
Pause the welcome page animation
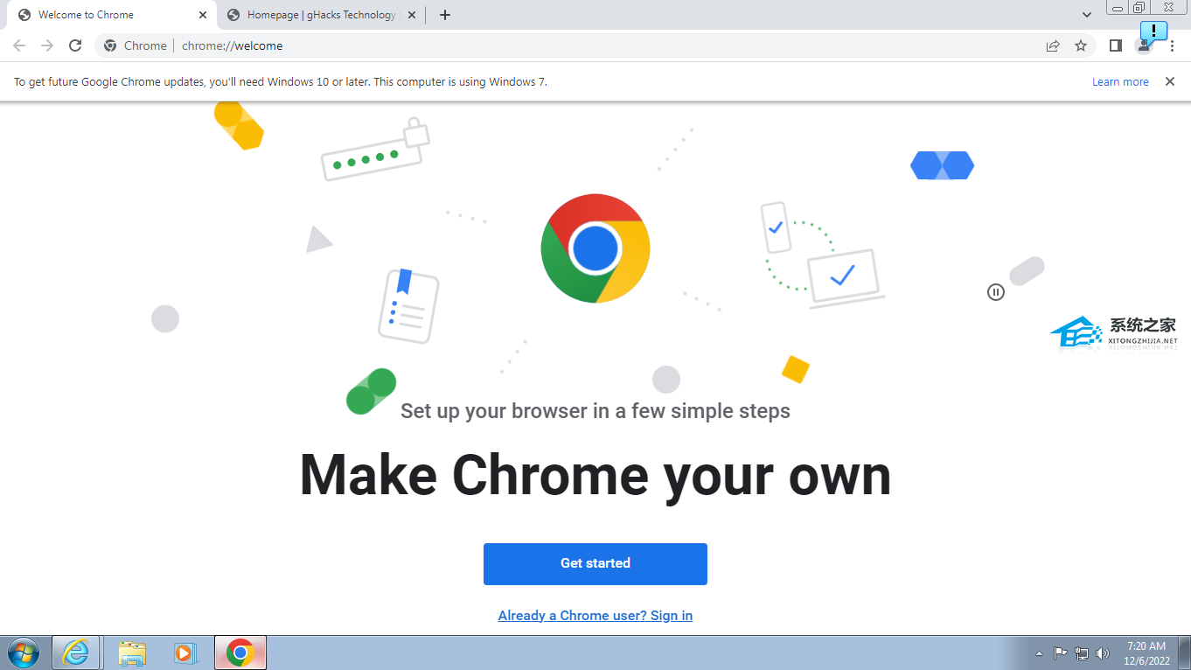996,292
